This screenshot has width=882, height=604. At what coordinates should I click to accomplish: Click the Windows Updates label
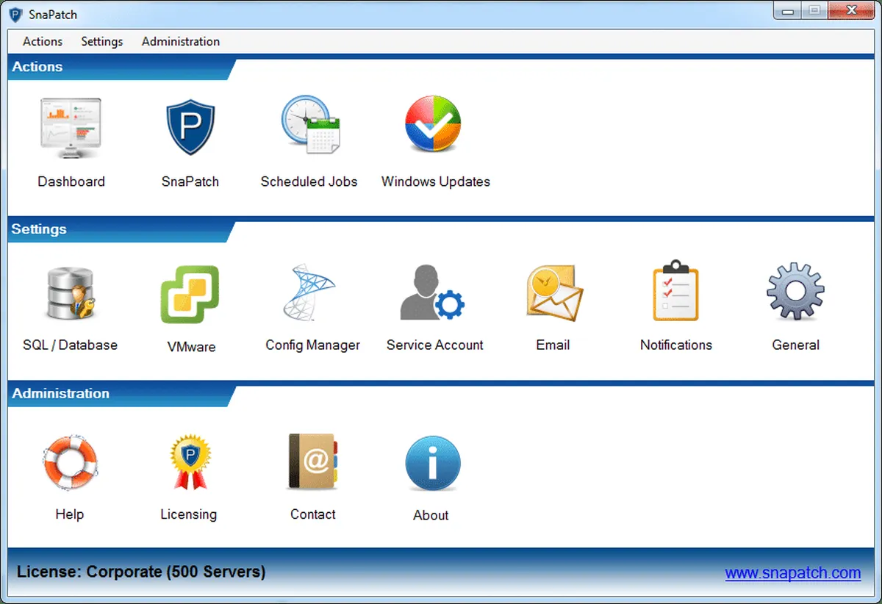(436, 181)
